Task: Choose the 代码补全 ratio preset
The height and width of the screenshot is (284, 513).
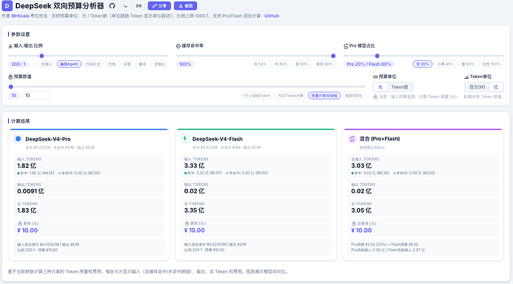Action: point(93,64)
